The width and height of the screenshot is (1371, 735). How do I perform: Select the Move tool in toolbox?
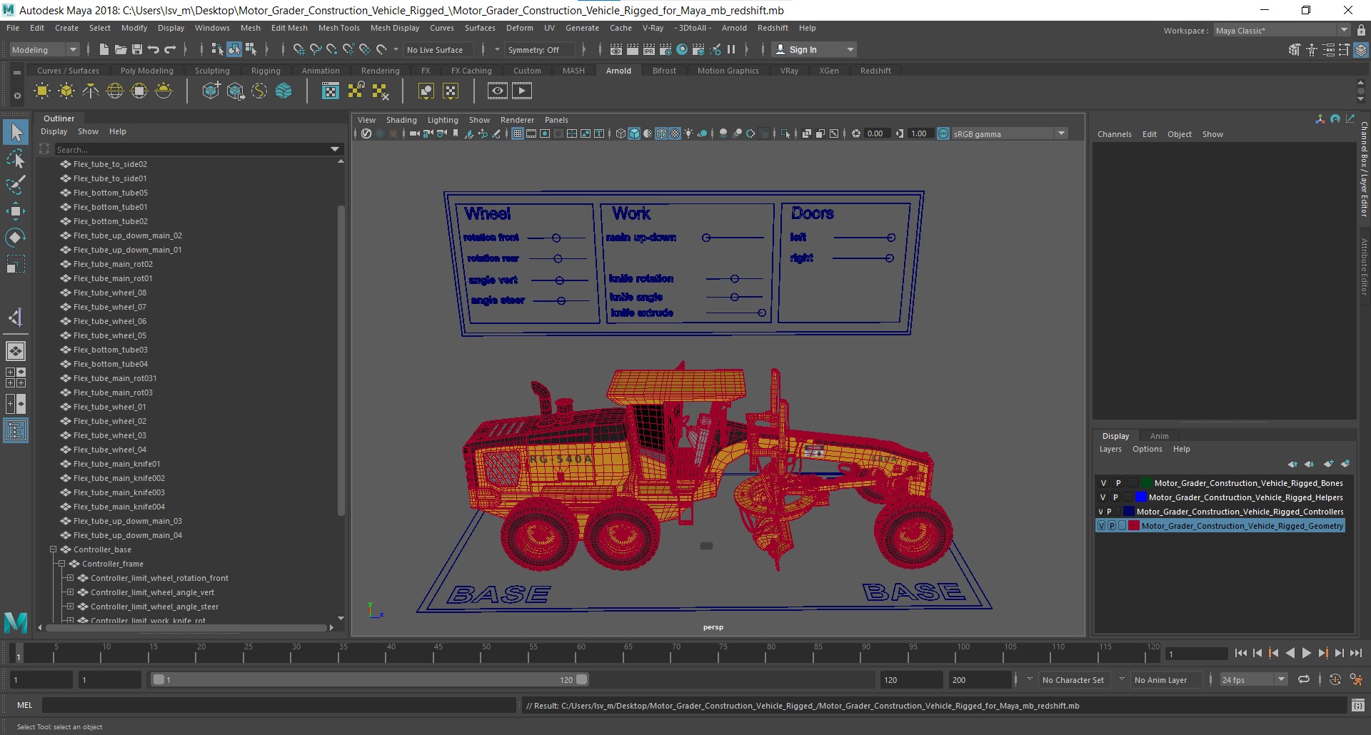[16, 211]
